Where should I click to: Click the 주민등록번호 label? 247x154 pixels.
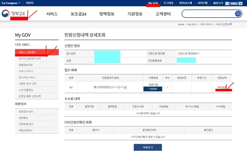(155, 61)
